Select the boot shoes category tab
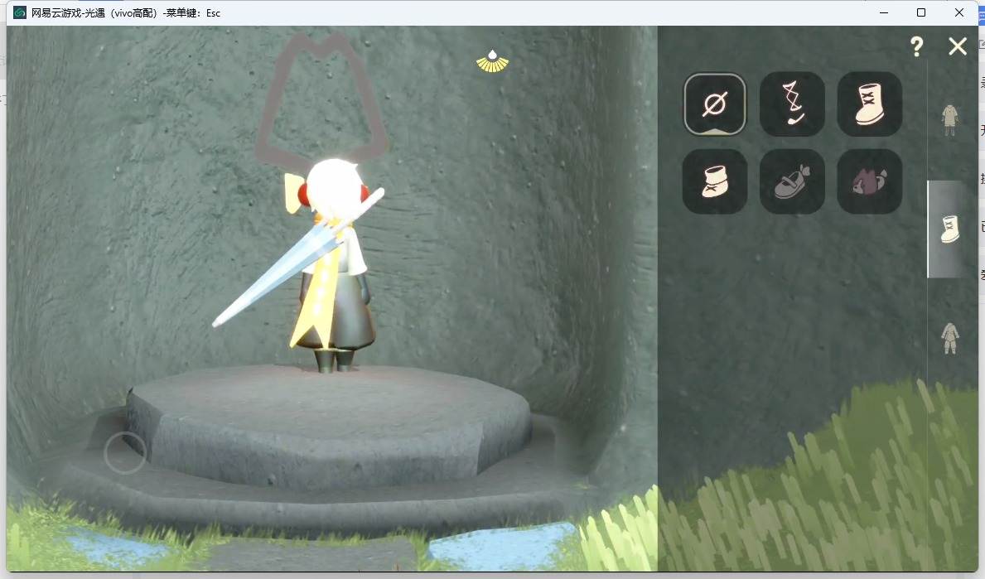Image resolution: width=985 pixels, height=579 pixels. (949, 229)
